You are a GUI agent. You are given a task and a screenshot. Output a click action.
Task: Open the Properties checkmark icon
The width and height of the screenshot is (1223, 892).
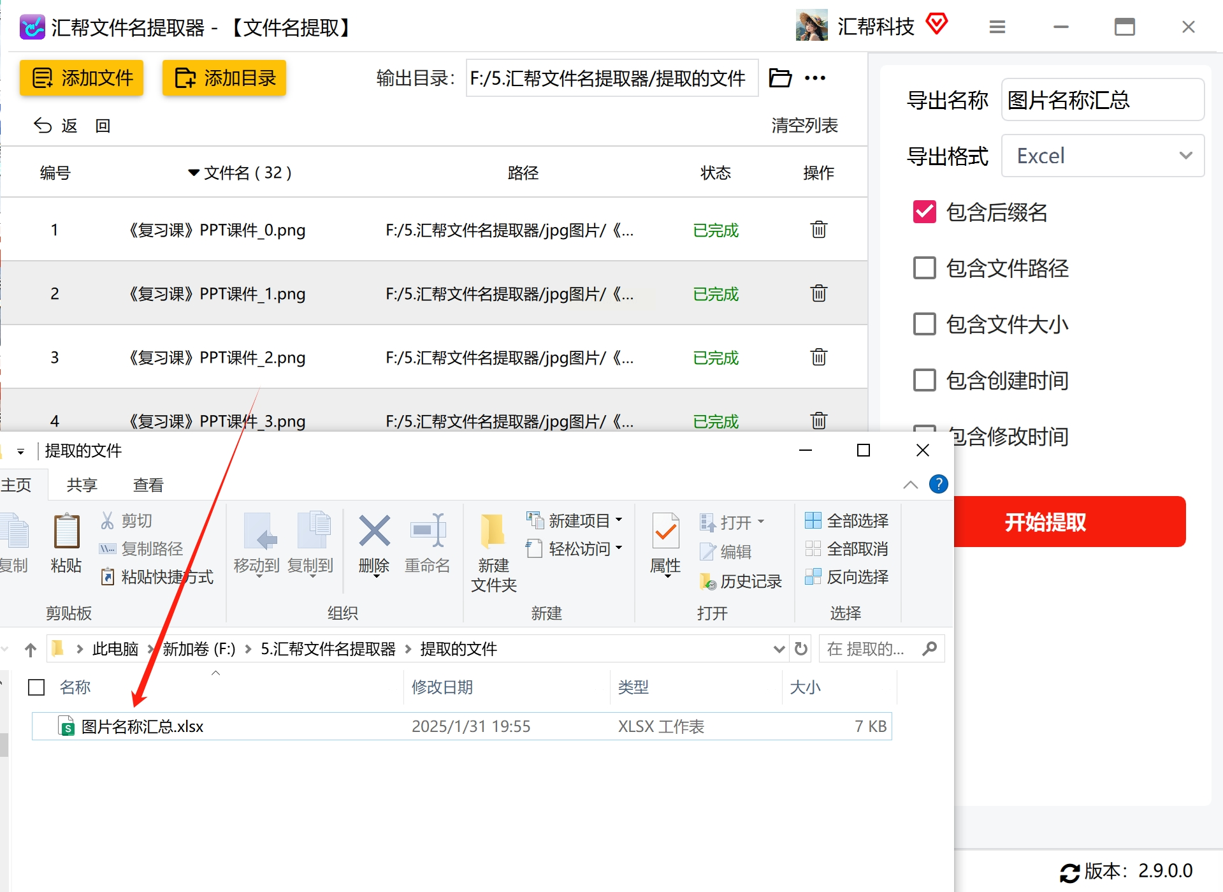(665, 530)
